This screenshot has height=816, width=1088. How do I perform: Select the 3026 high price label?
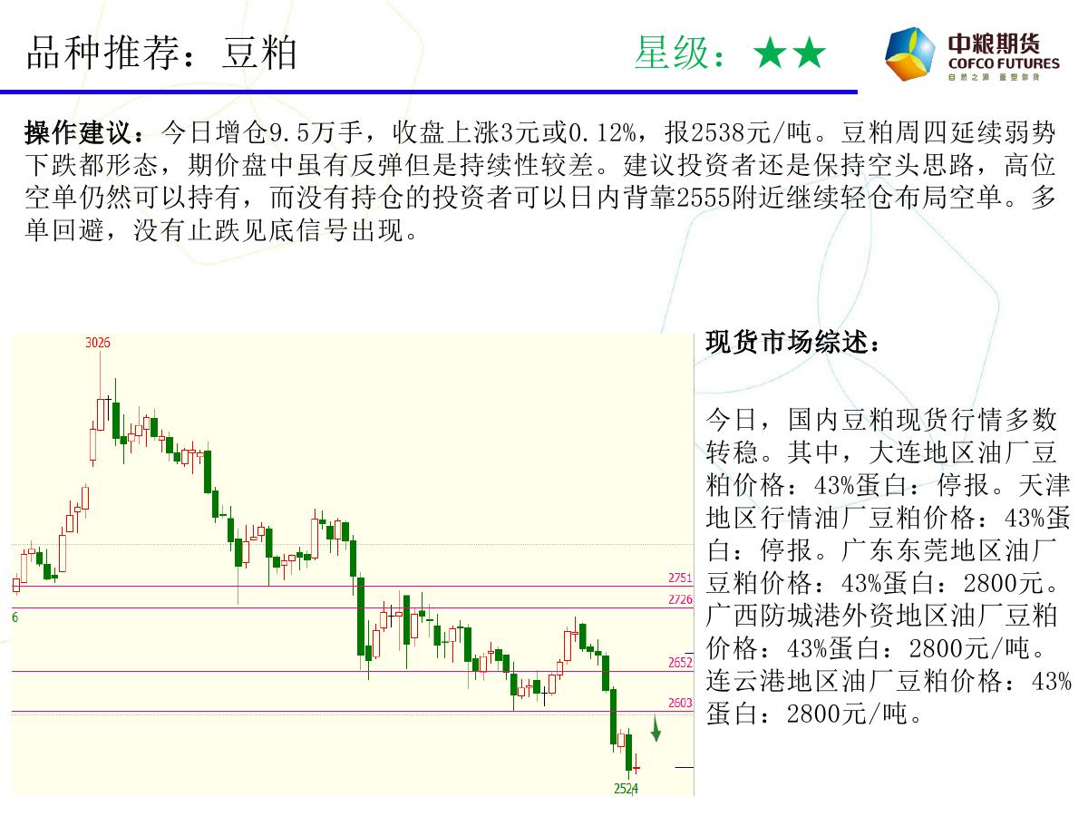pos(98,343)
